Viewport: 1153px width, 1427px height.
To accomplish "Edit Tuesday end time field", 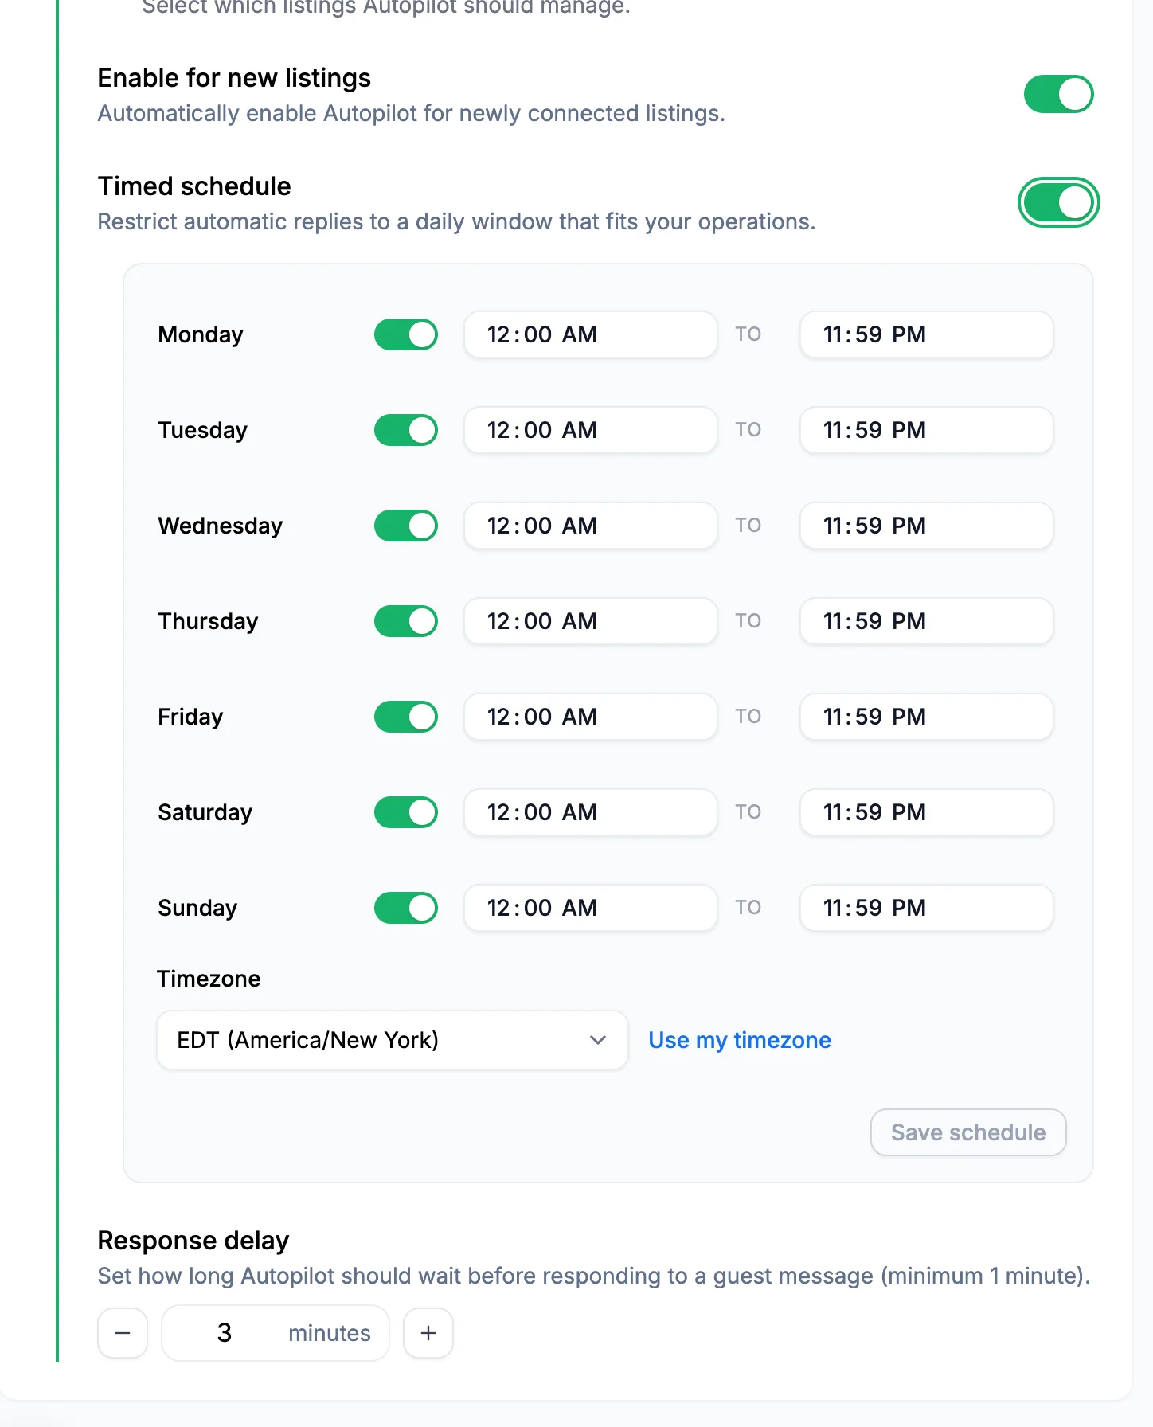I will click(x=926, y=430).
